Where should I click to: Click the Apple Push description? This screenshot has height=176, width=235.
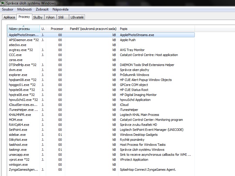point(128,40)
